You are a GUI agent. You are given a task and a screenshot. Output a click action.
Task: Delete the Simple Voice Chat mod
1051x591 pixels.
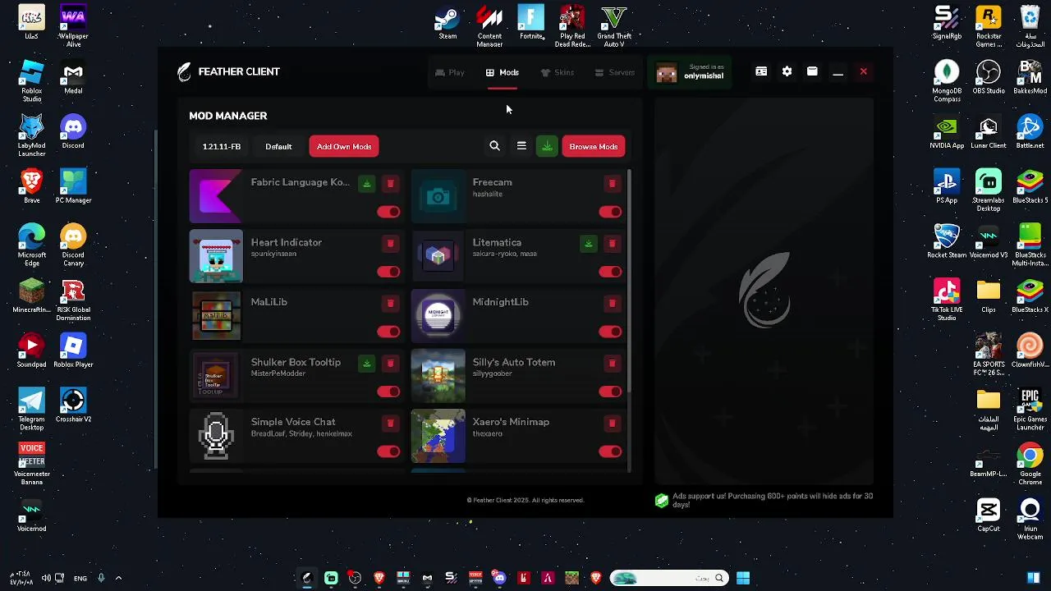coord(390,424)
